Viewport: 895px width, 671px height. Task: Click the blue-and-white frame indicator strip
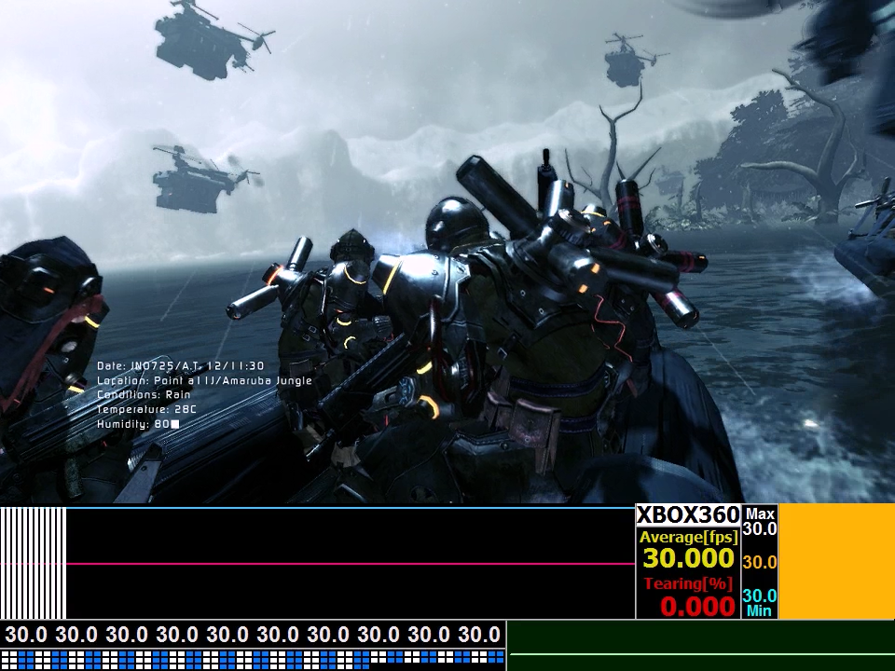[253, 660]
